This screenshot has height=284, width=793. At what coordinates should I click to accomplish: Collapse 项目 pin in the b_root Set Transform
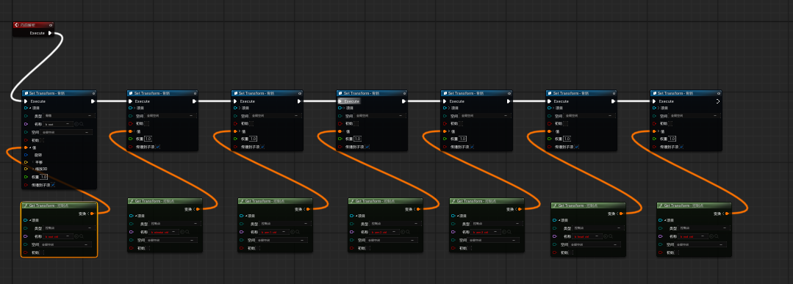point(30,108)
